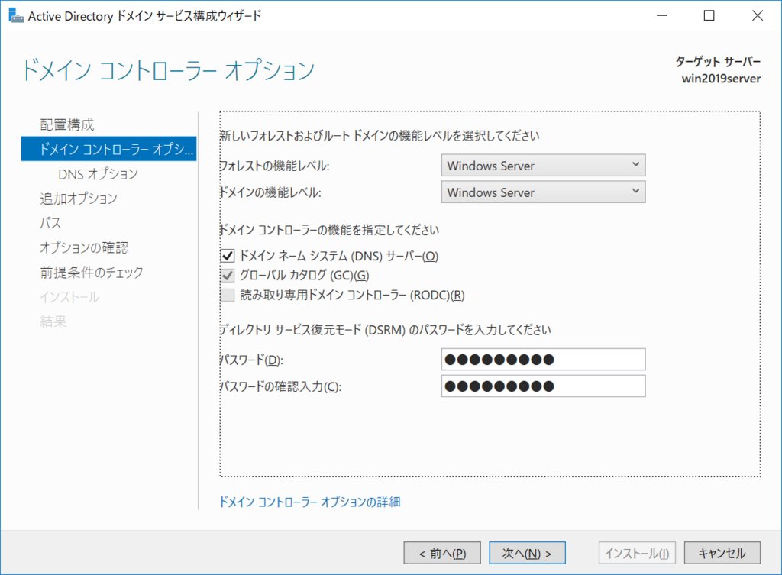782x575 pixels.
Task: Go to 前提条件のチェック step
Action: [x=92, y=273]
